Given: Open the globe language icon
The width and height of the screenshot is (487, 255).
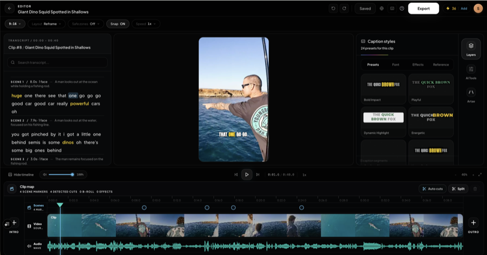Looking at the screenshot, I should click(381, 8).
